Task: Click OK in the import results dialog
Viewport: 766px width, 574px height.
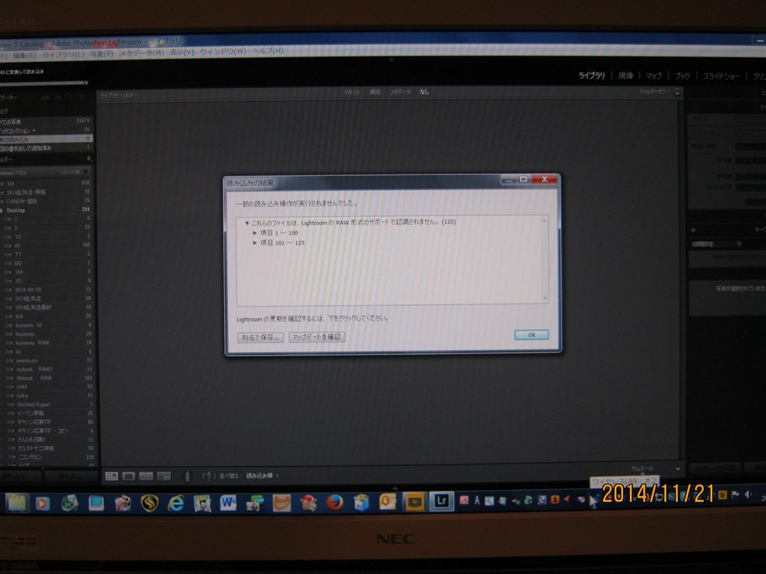Action: pos(532,335)
